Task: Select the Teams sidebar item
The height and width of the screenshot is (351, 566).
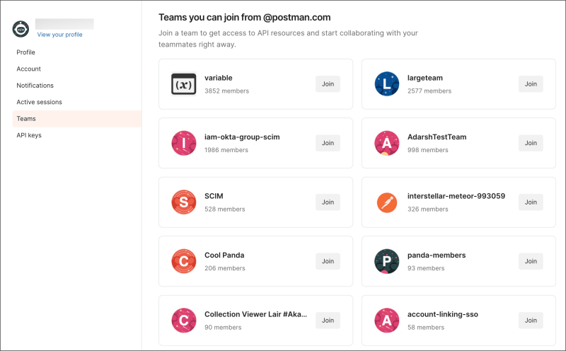Action: [x=77, y=119]
